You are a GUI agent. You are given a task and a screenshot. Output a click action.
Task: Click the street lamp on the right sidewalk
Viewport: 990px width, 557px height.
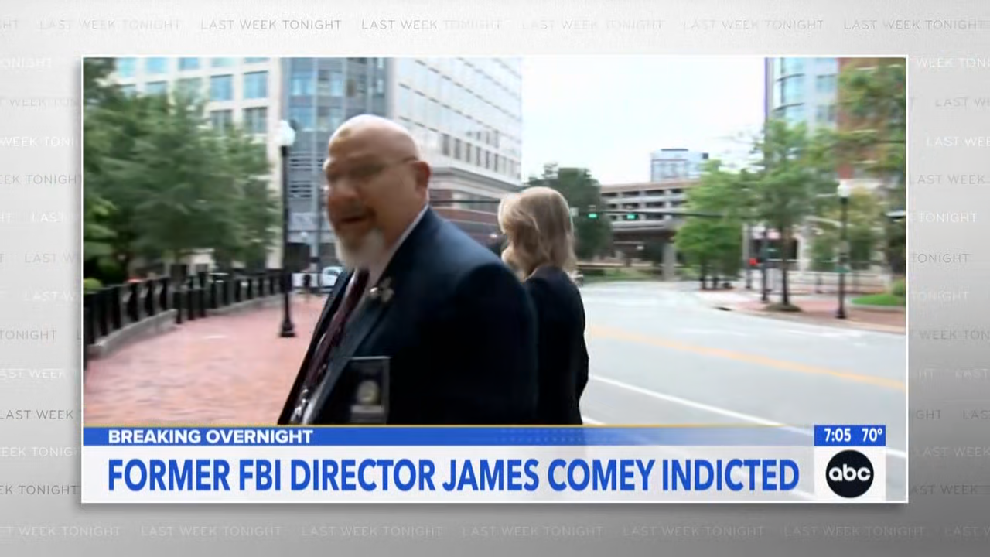(842, 249)
